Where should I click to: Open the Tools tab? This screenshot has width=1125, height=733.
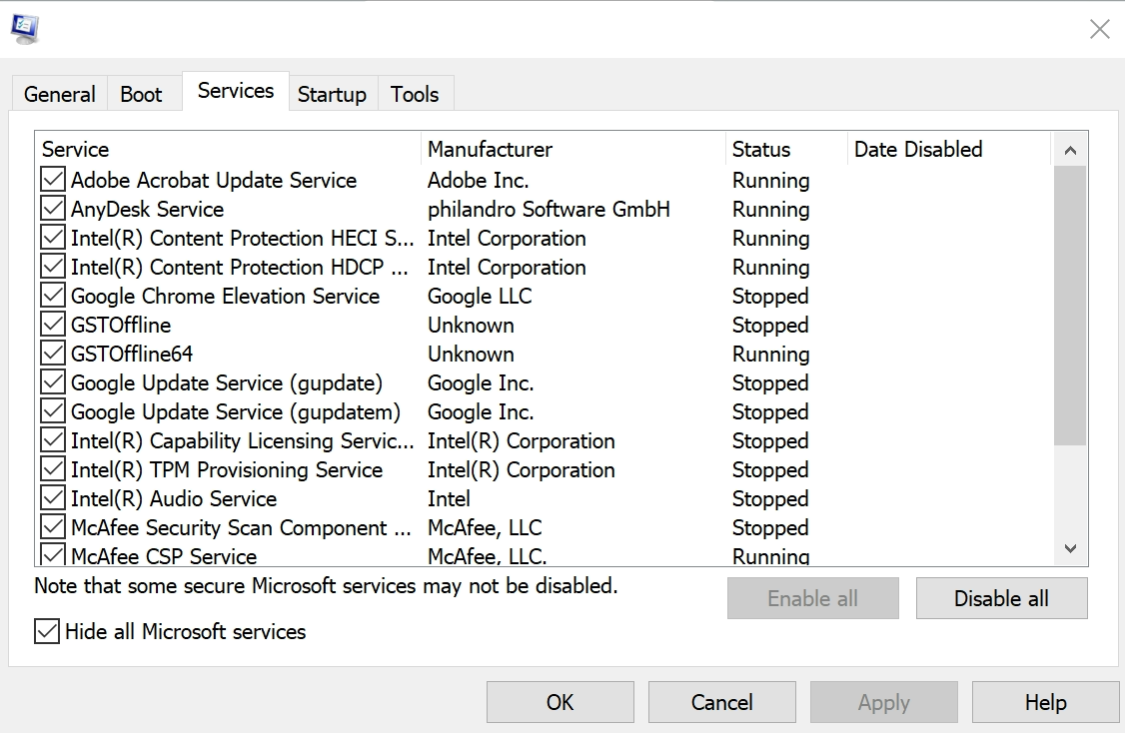click(x=415, y=94)
